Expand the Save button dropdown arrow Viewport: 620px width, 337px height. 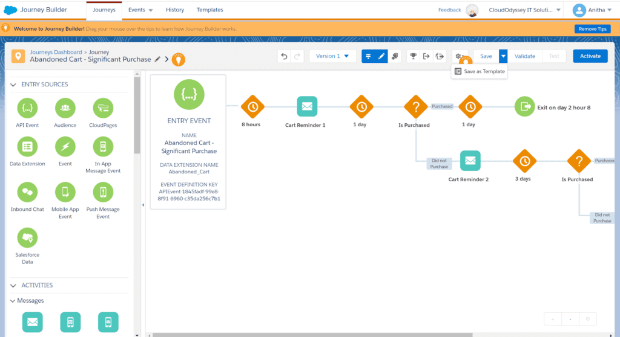(x=503, y=56)
